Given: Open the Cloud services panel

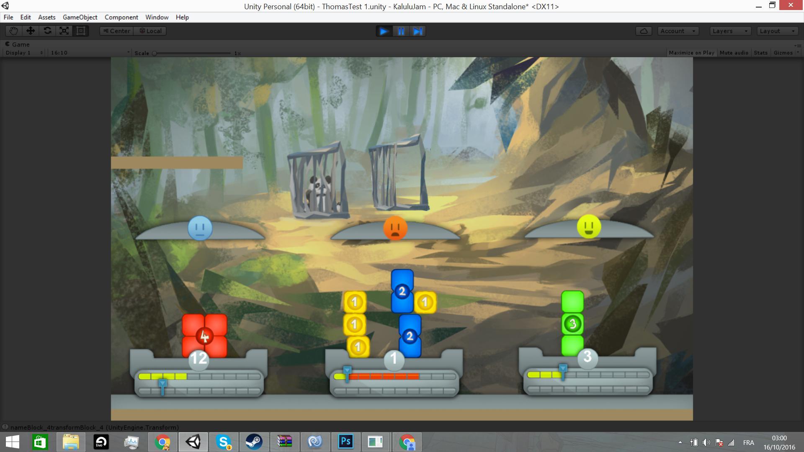Looking at the screenshot, I should click(644, 31).
